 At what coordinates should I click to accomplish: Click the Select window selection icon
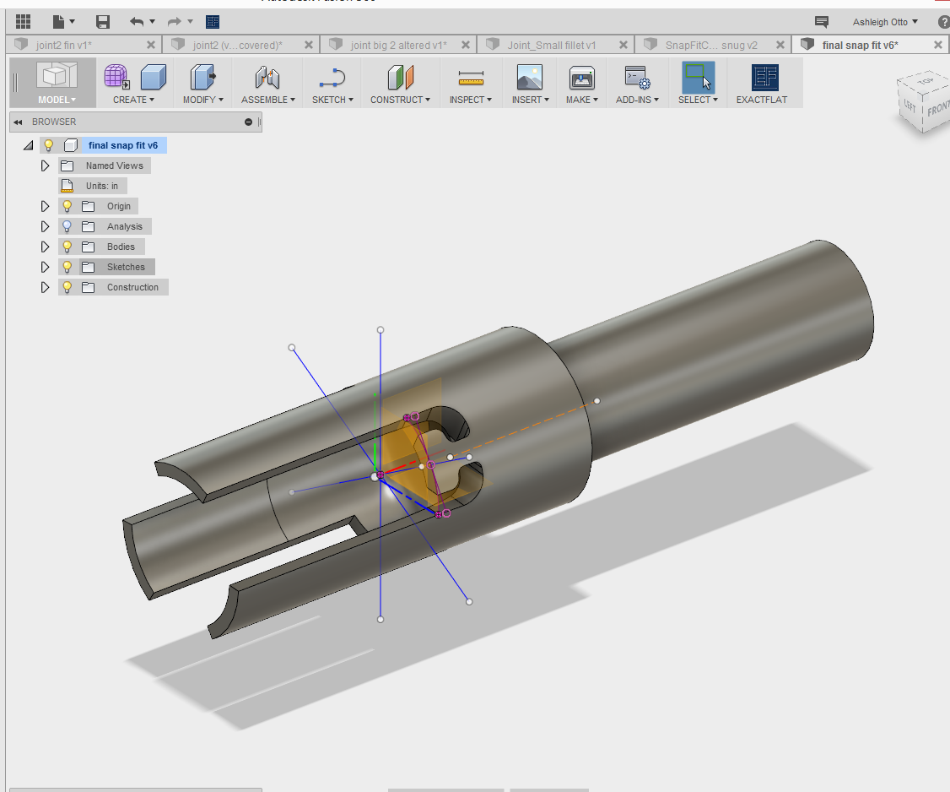point(698,77)
